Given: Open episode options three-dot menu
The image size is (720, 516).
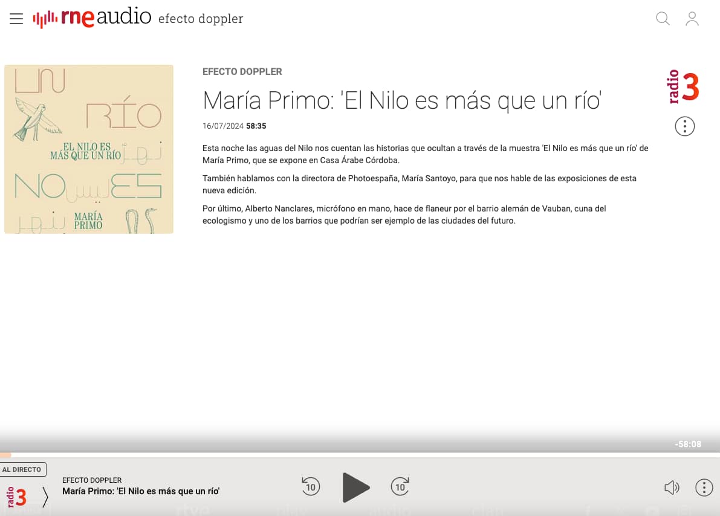Looking at the screenshot, I should [x=684, y=126].
